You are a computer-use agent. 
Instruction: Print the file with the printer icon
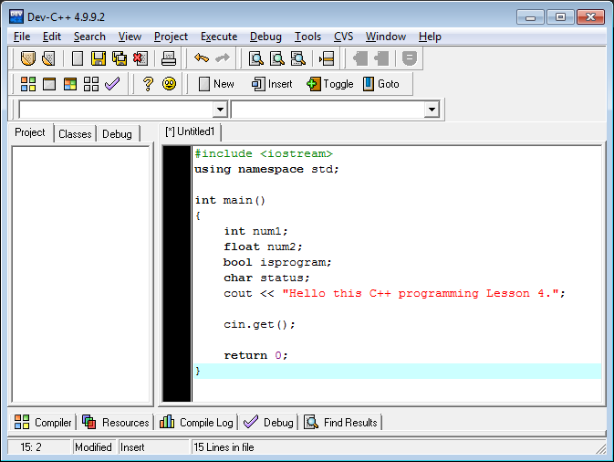[x=169, y=58]
